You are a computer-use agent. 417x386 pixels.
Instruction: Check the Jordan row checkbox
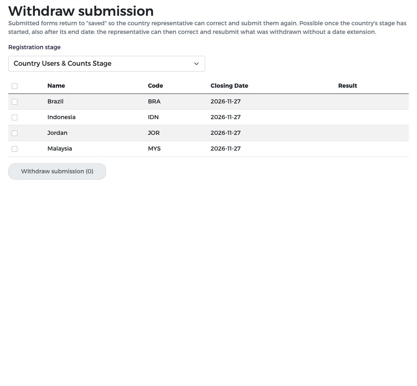[15, 133]
